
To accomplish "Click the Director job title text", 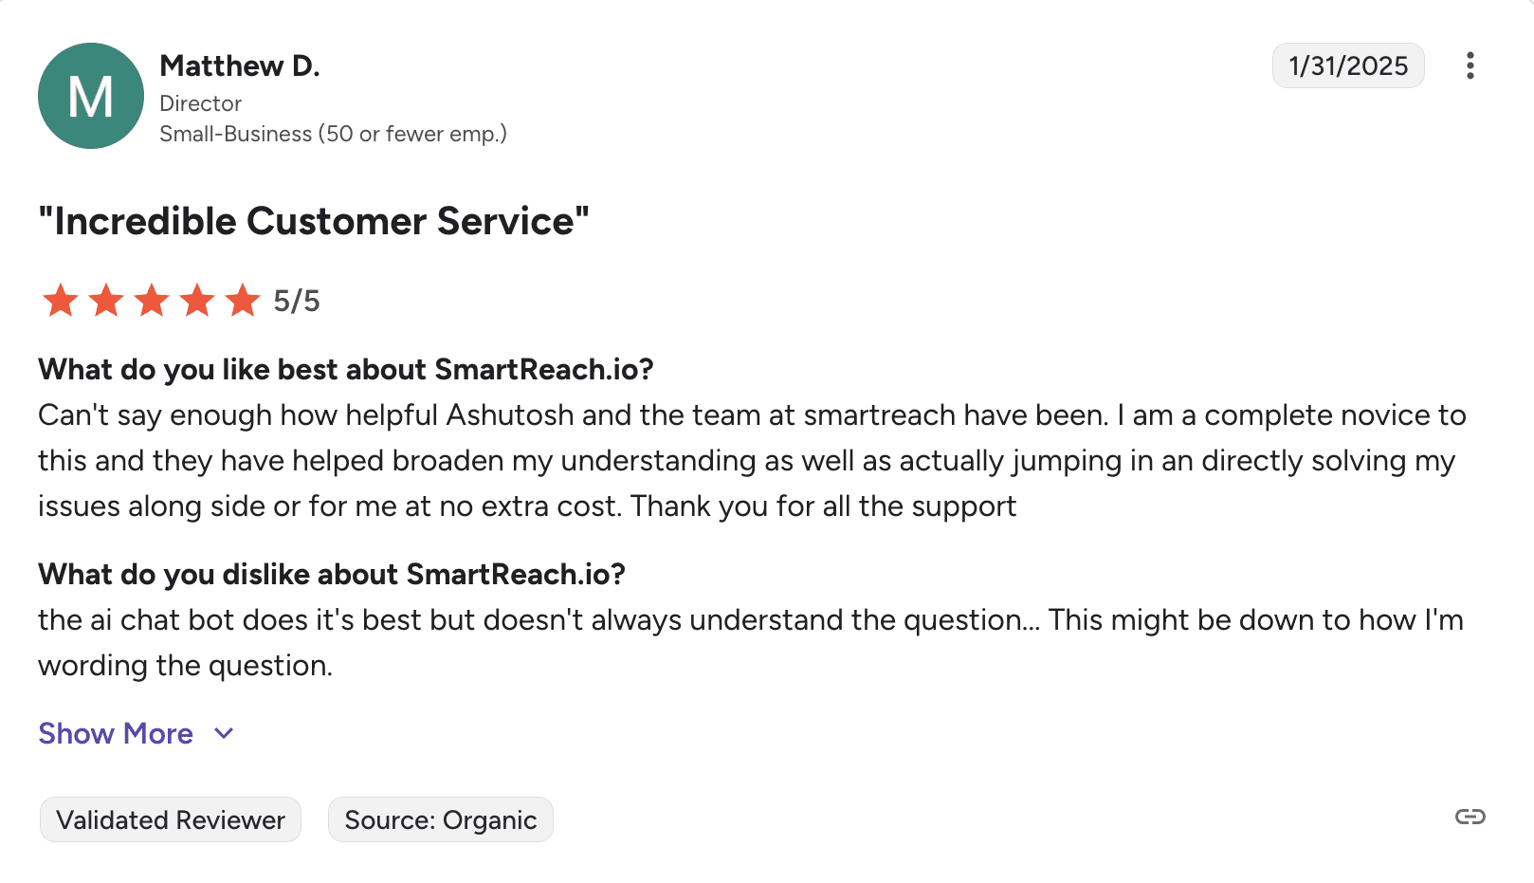I will tap(201, 103).
